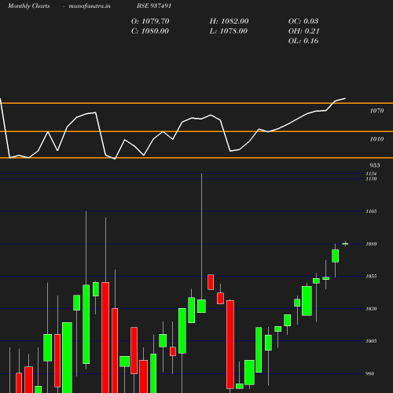Click the '1030' price axis label
393x393 pixels.
(x=371, y=309)
